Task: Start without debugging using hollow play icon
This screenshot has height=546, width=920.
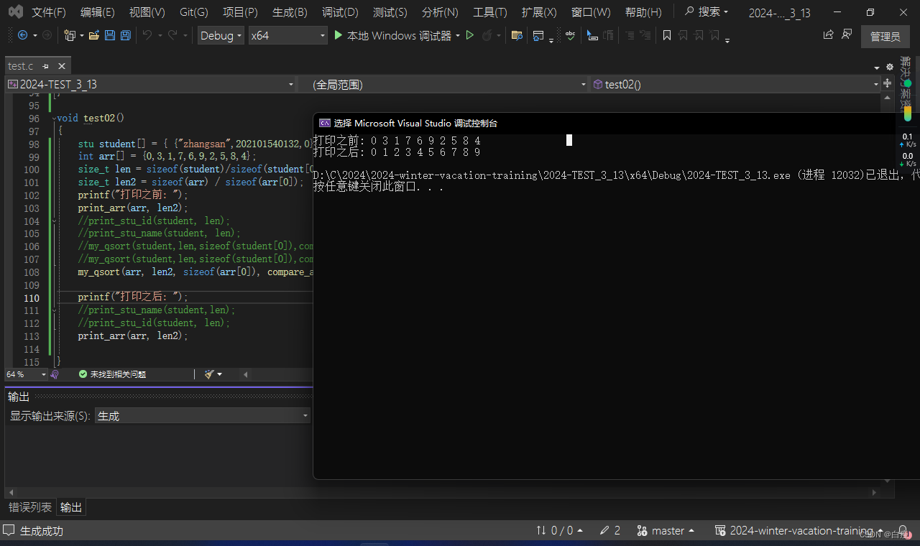Action: coord(470,35)
